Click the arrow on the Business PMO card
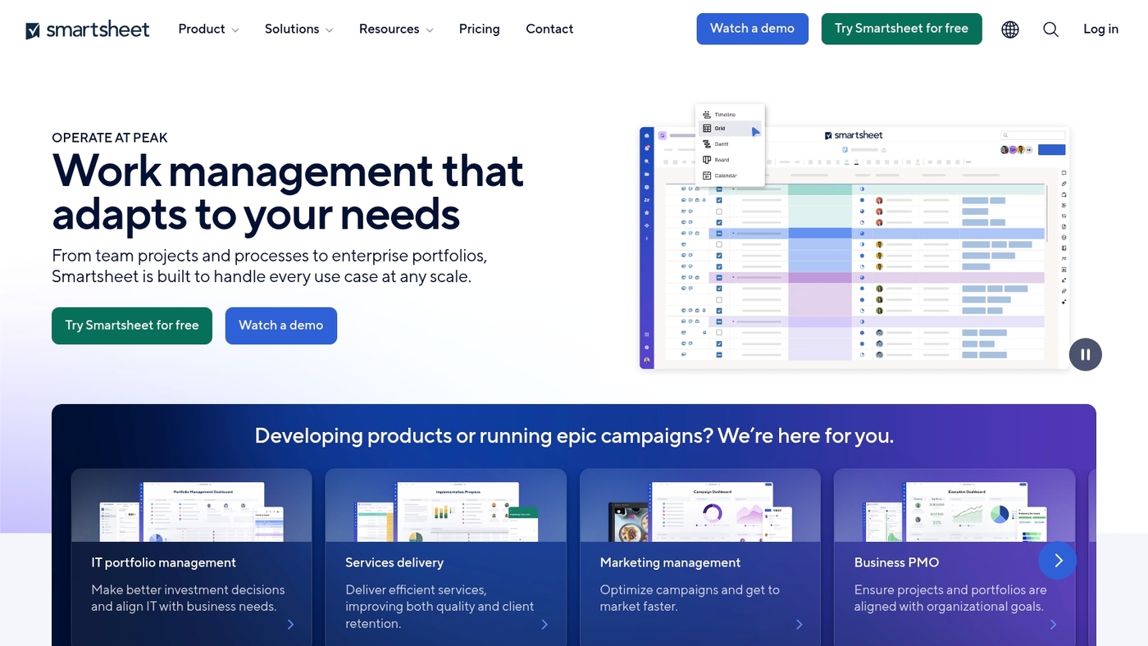 pyautogui.click(x=1053, y=625)
